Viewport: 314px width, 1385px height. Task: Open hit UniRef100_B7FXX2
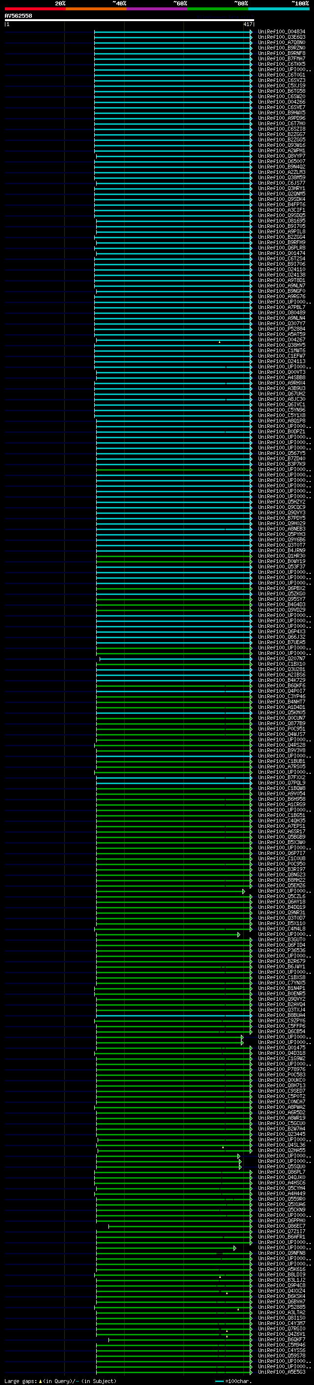(x=282, y=777)
